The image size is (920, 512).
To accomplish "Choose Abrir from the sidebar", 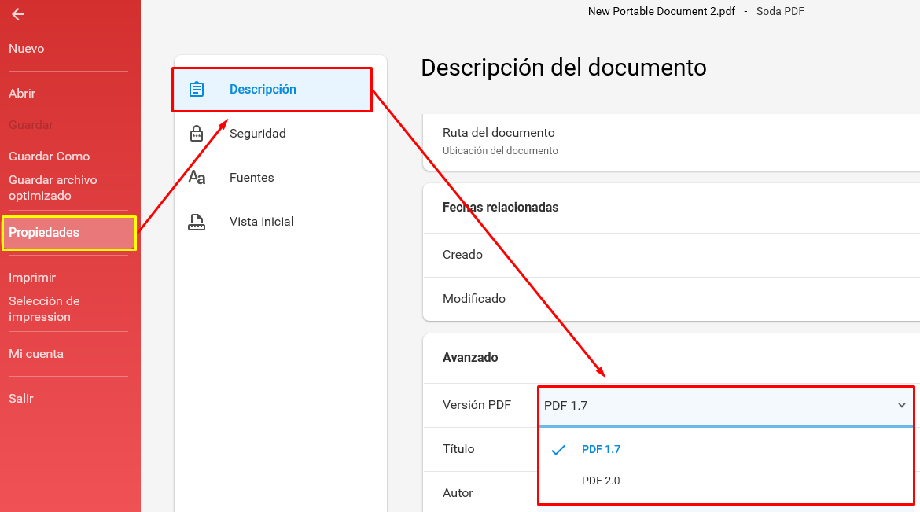I will (x=22, y=94).
